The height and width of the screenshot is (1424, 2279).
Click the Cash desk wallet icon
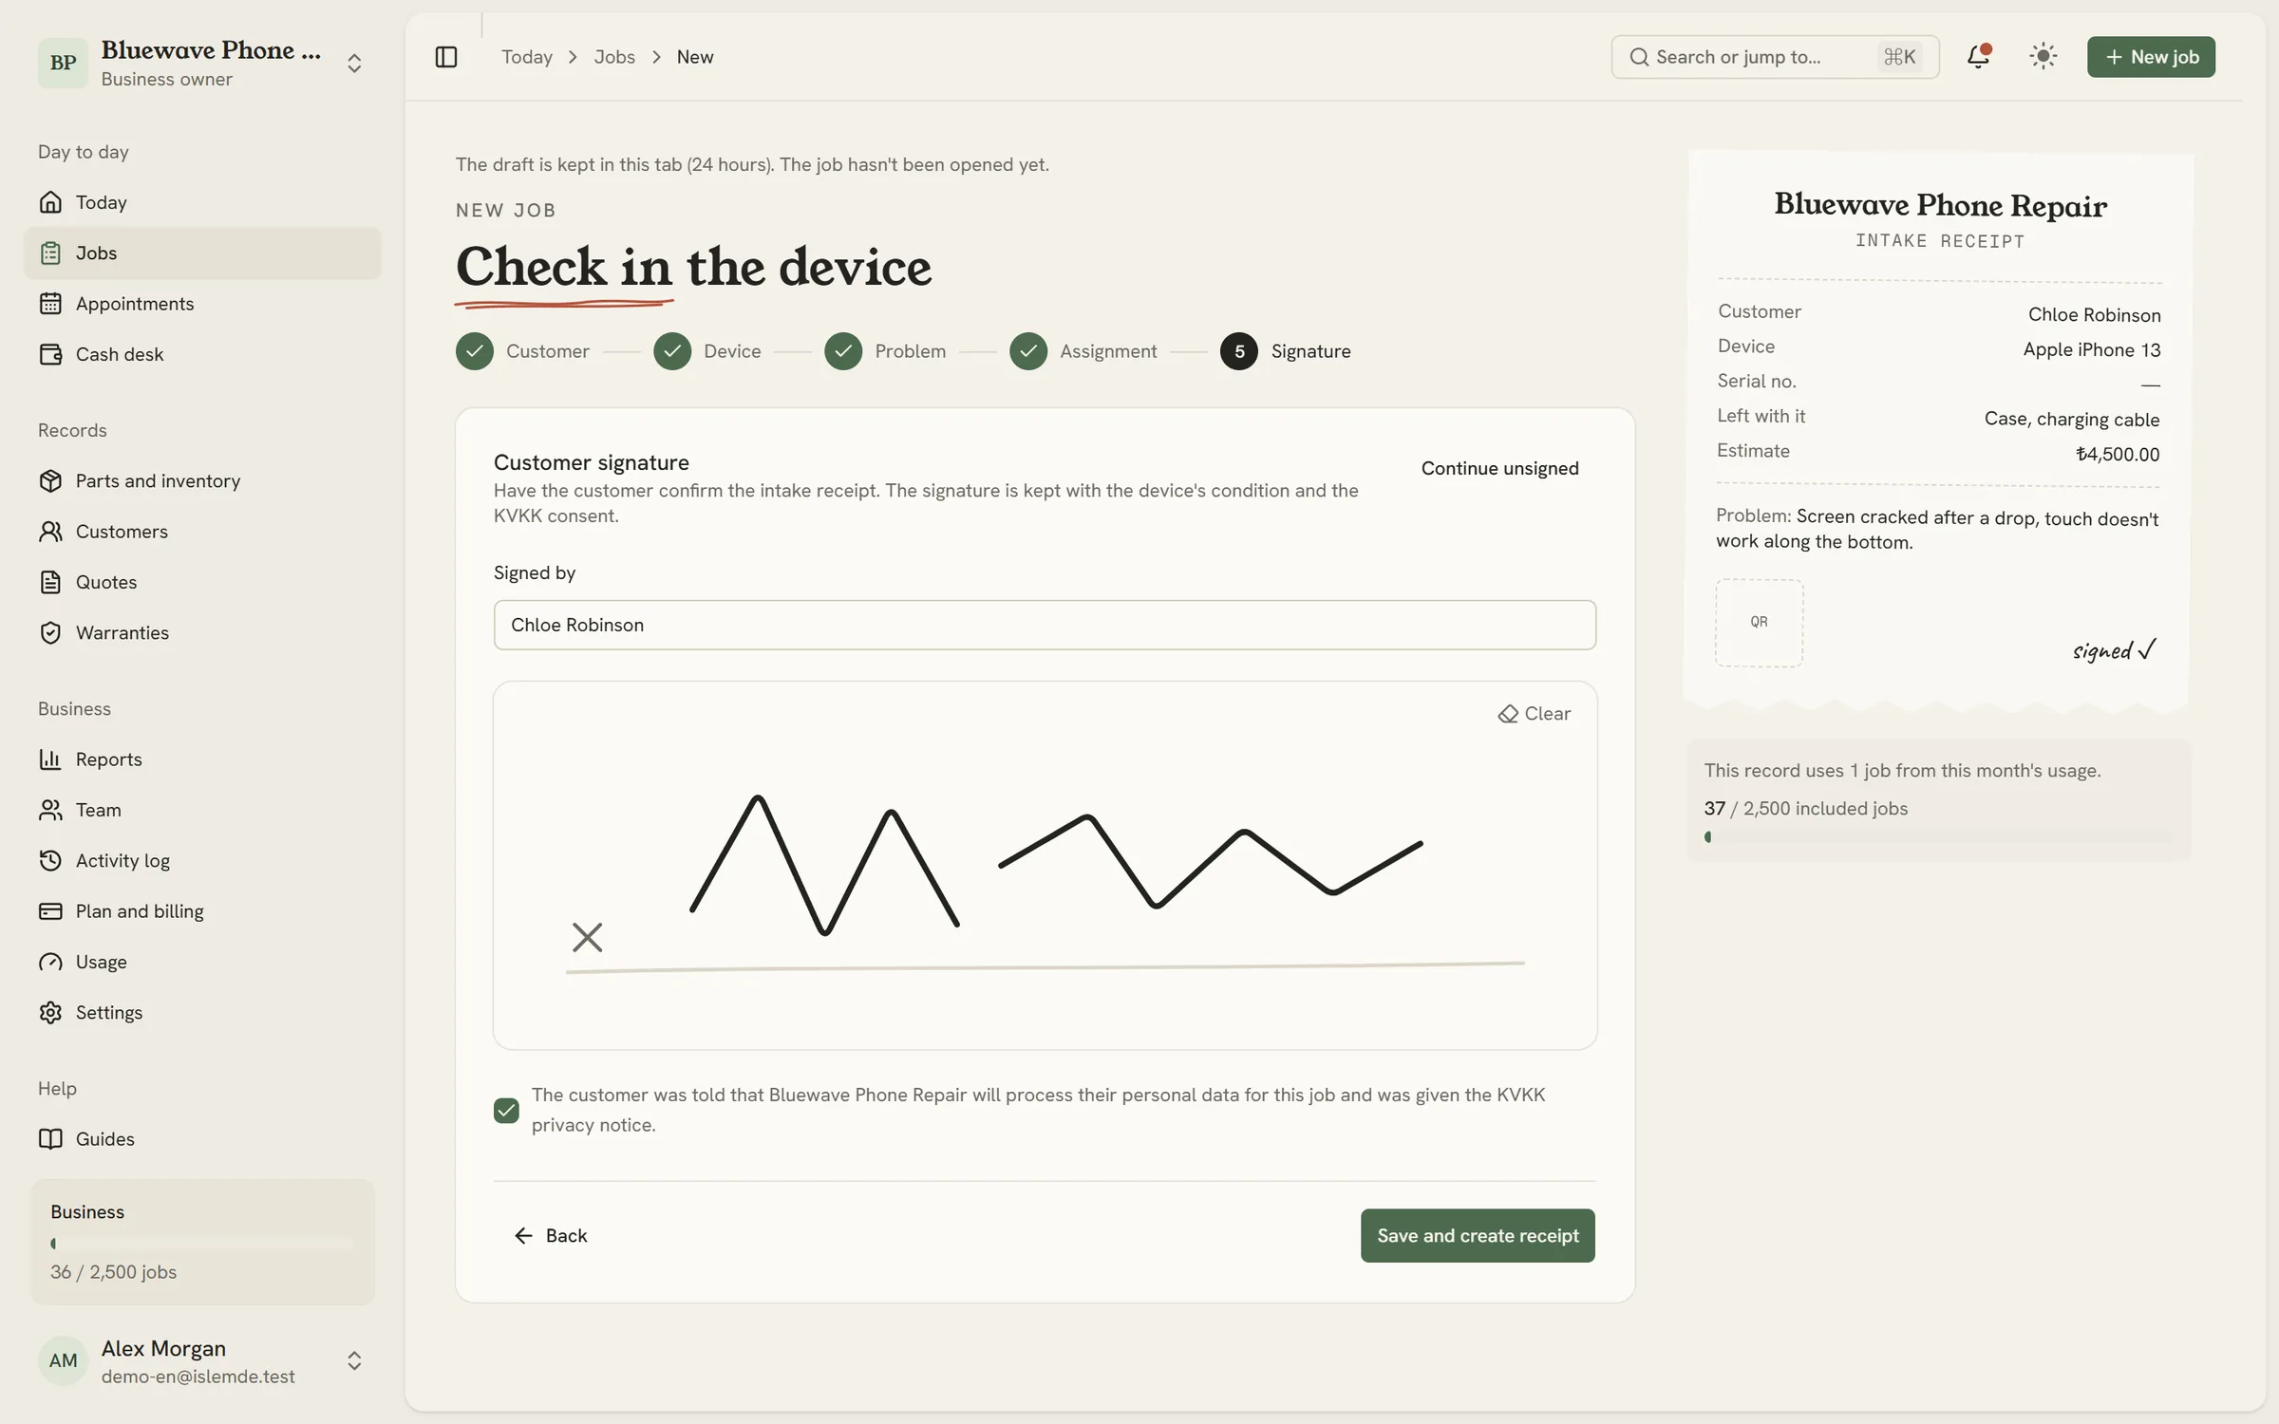tap(50, 354)
